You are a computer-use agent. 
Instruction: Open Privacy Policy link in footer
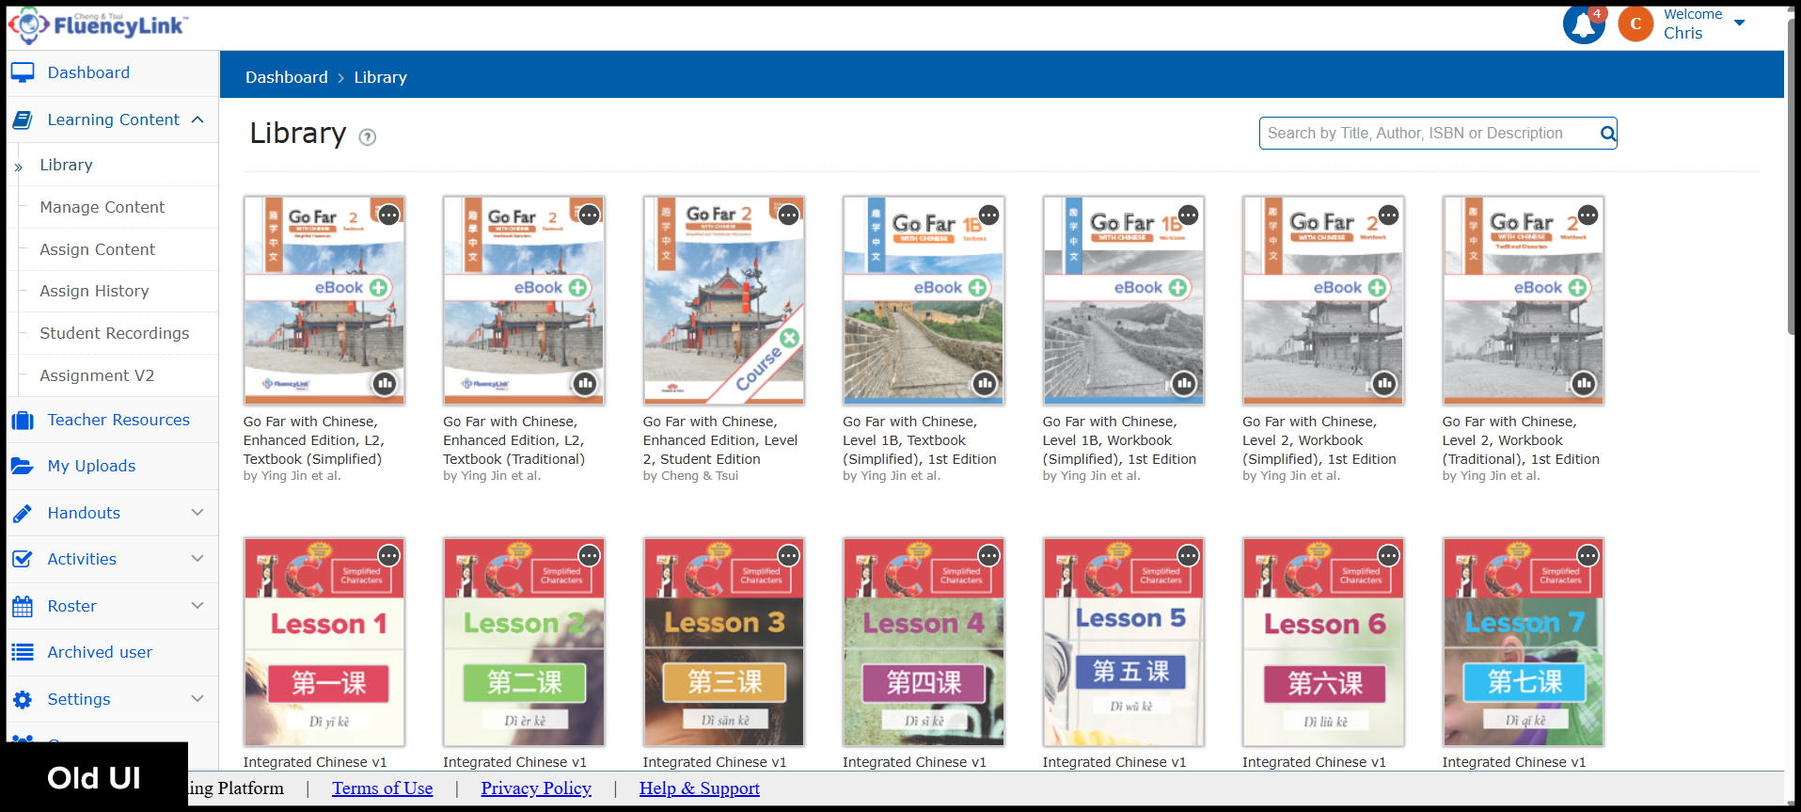point(536,788)
